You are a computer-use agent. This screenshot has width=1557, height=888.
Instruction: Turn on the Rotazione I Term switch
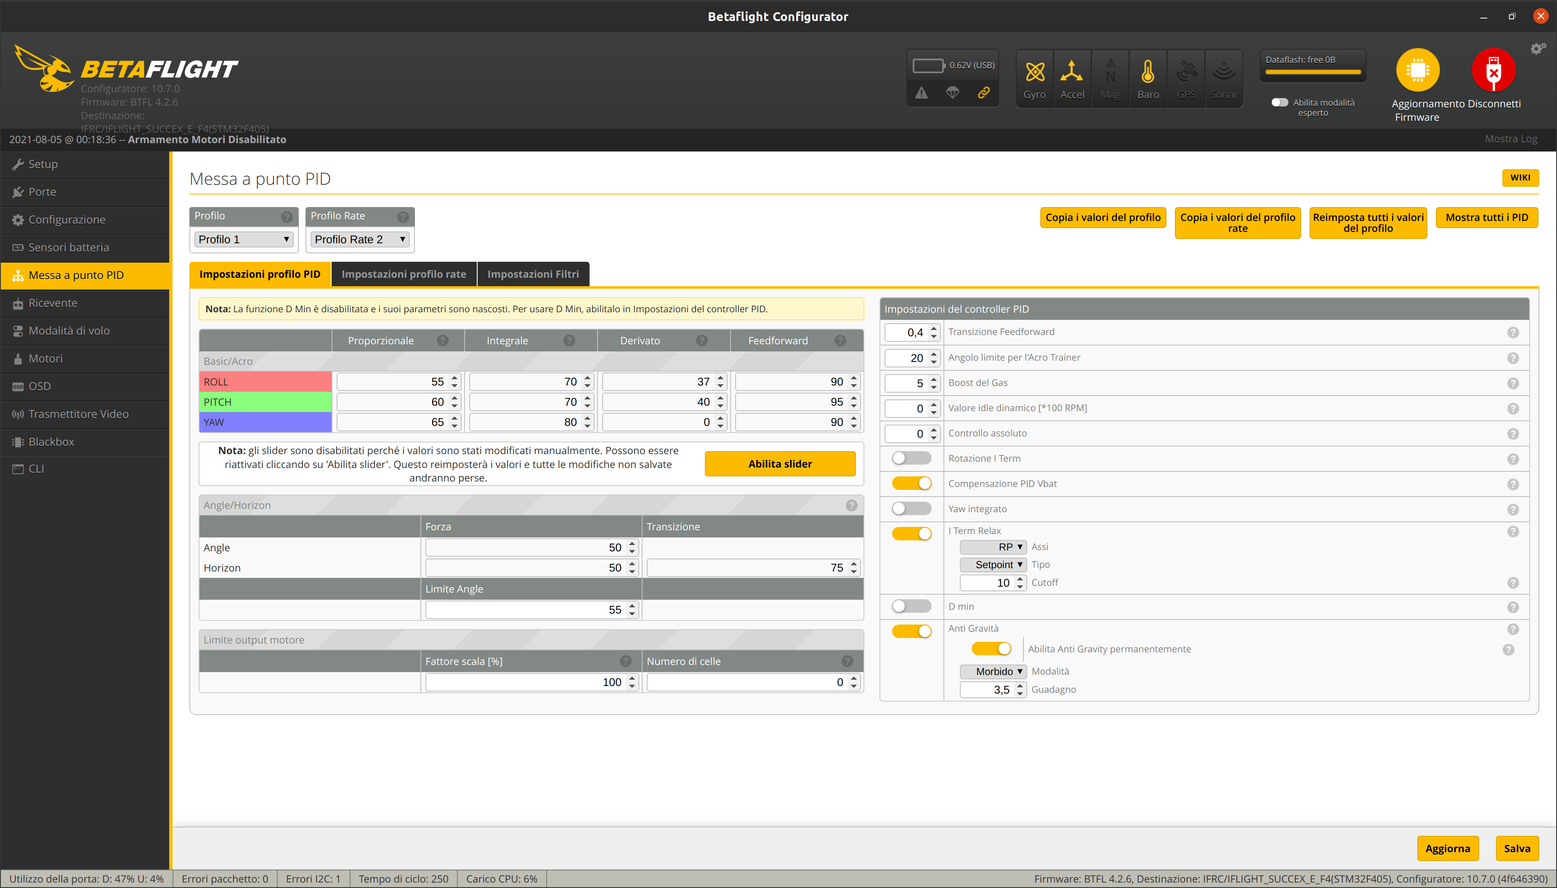coord(911,458)
